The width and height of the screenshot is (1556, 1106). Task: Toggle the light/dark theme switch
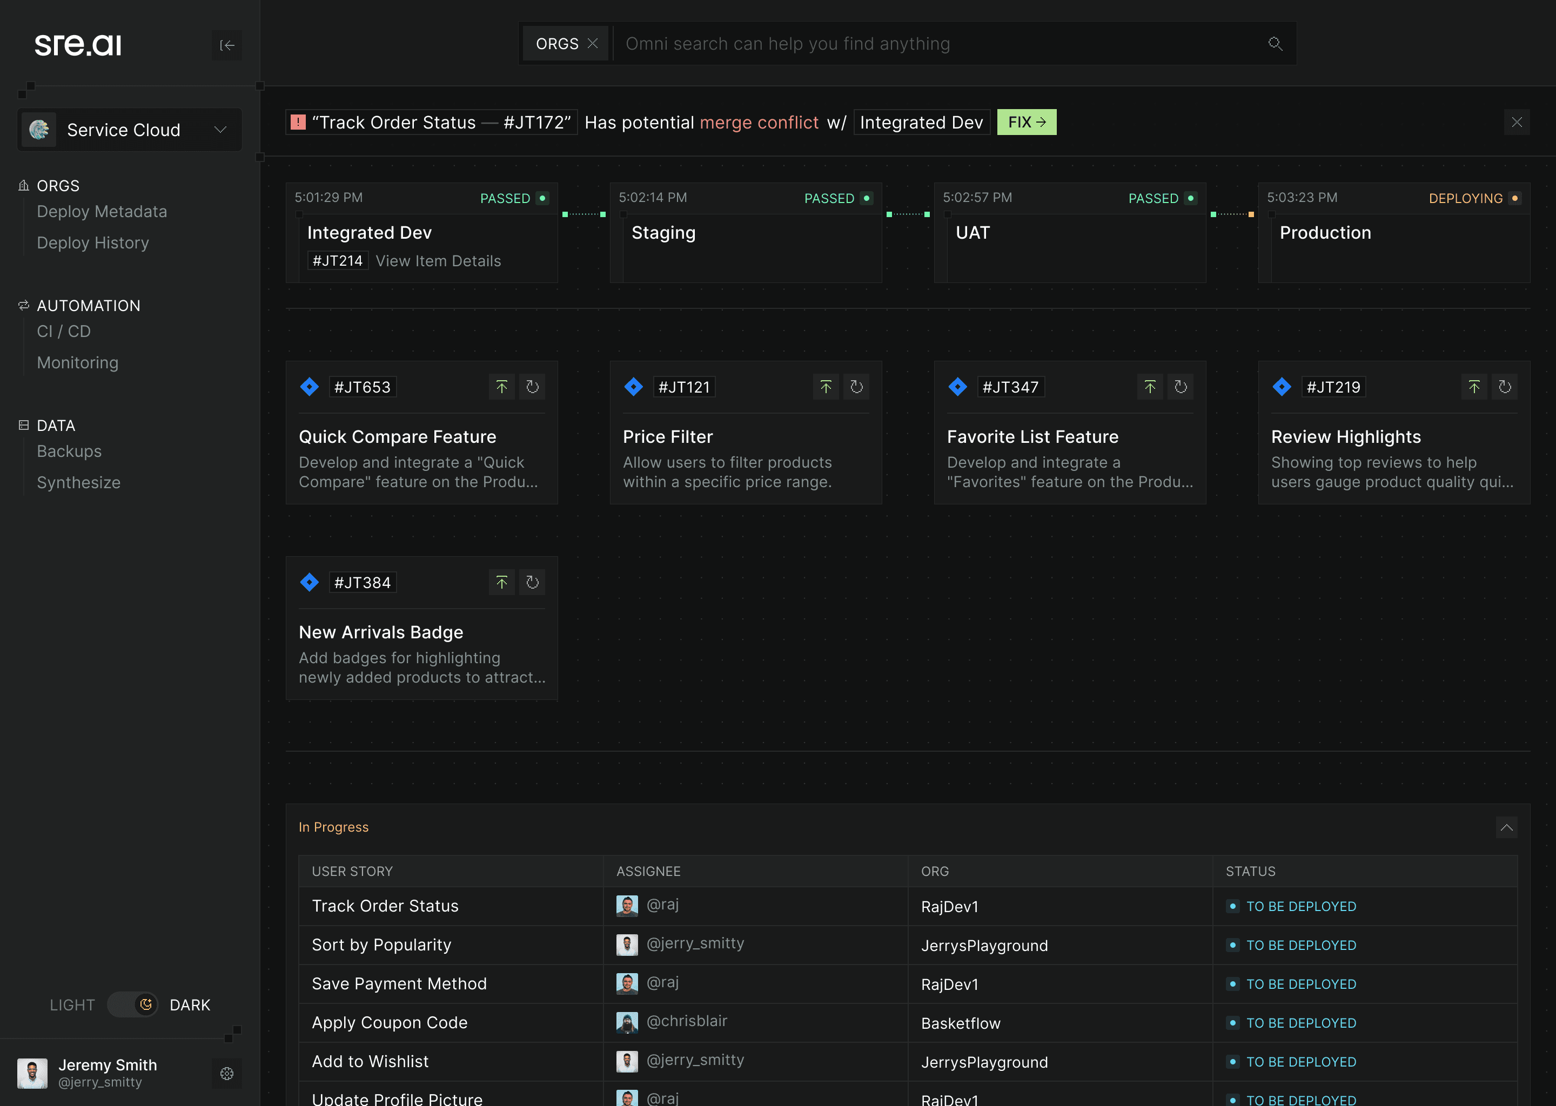click(x=133, y=1004)
